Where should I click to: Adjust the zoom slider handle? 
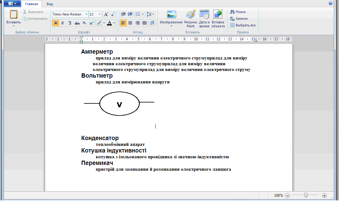click(x=306, y=195)
